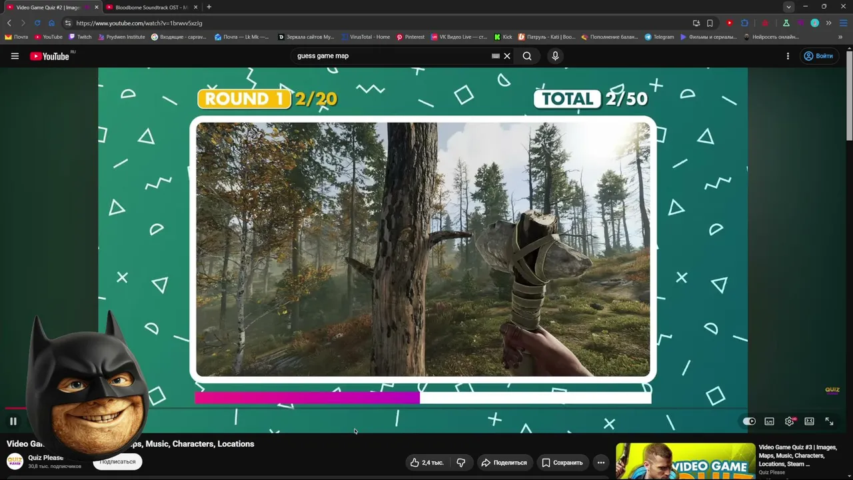Open the red YouTube extension icon
Image resolution: width=853 pixels, height=480 pixels.
pos(730,23)
